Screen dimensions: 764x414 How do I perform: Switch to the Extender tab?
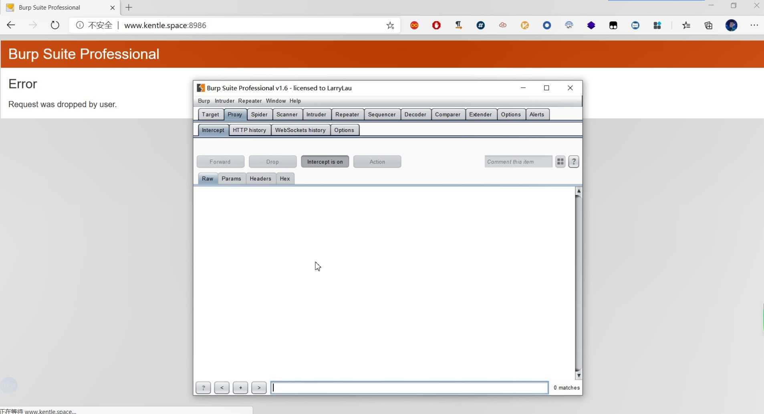point(480,114)
